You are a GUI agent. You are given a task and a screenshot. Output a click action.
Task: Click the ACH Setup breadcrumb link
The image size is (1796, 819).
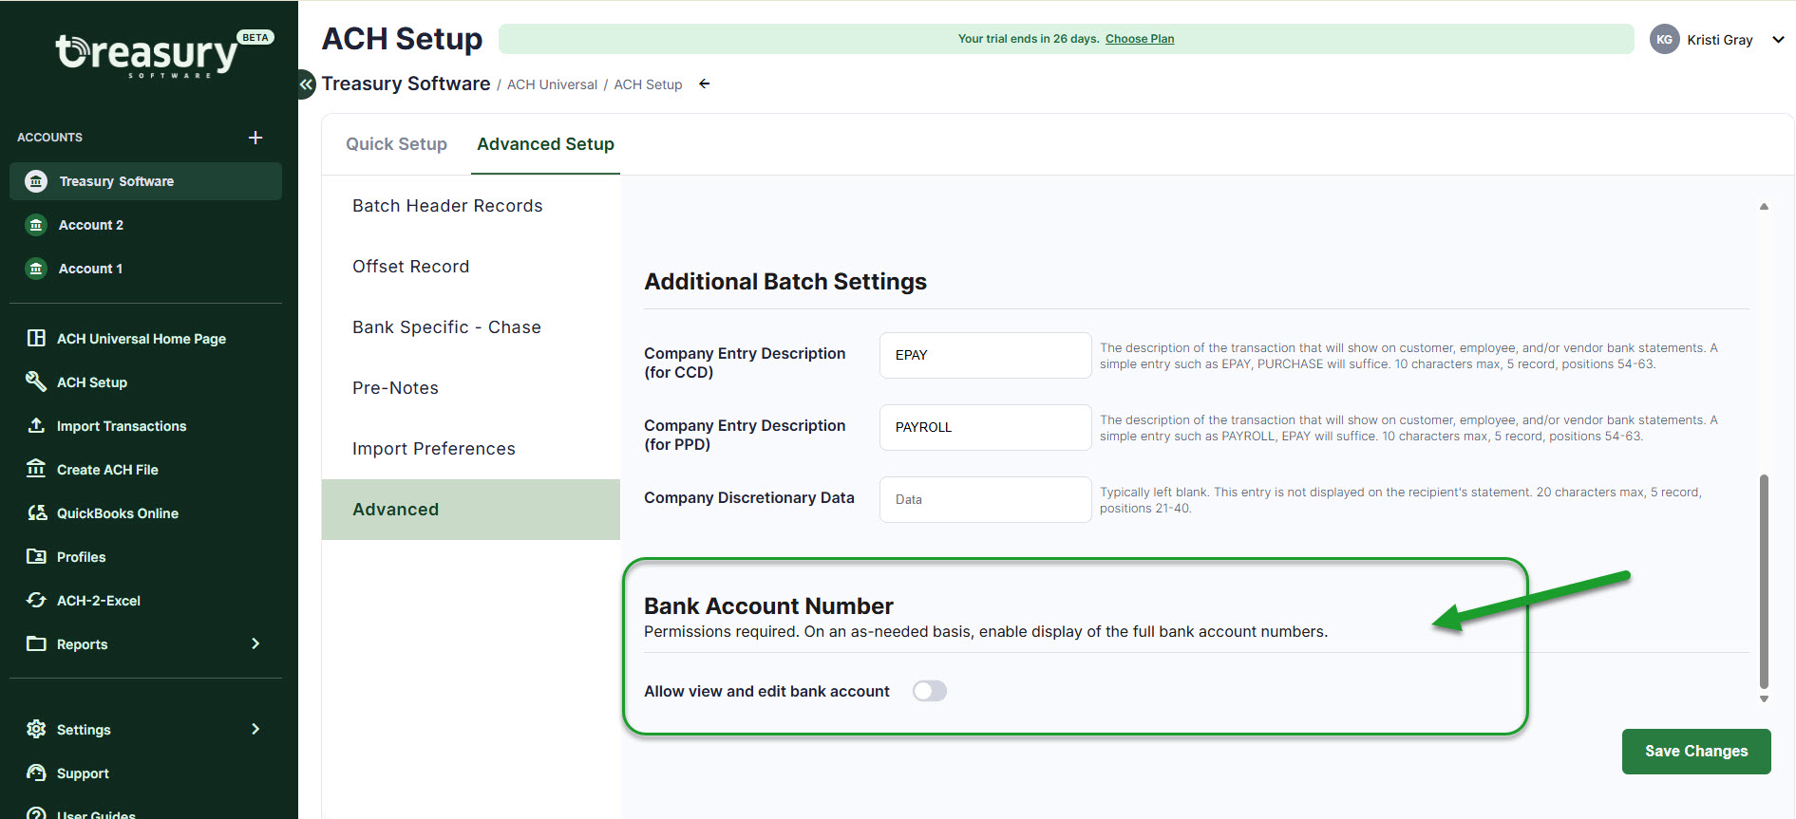coord(648,84)
